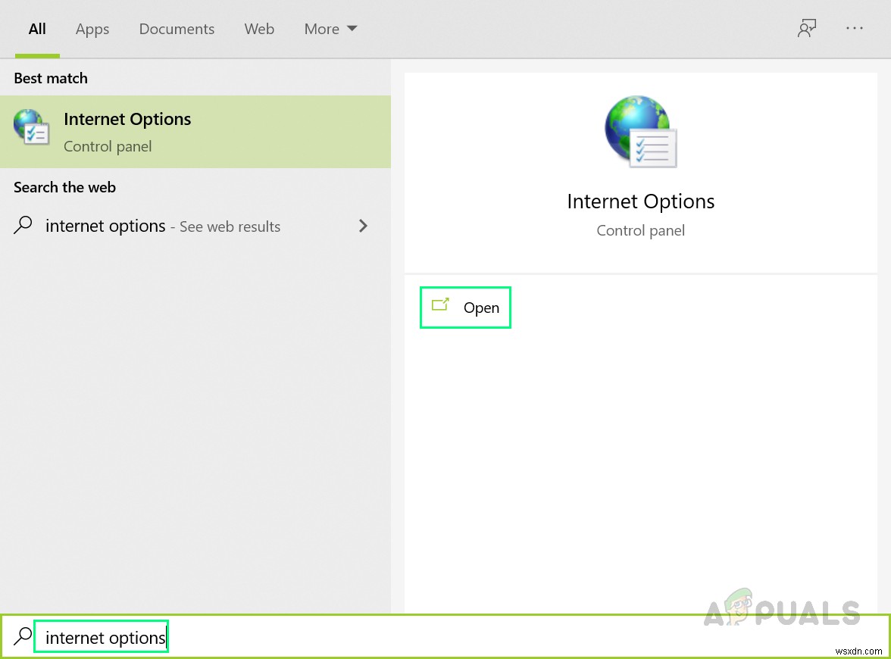Click the magnifying glass in the search box
891x659 pixels.
coord(23,637)
